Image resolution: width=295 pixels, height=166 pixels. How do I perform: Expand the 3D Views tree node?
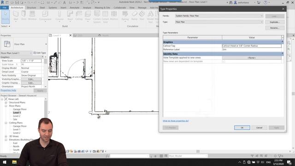coord(6,136)
